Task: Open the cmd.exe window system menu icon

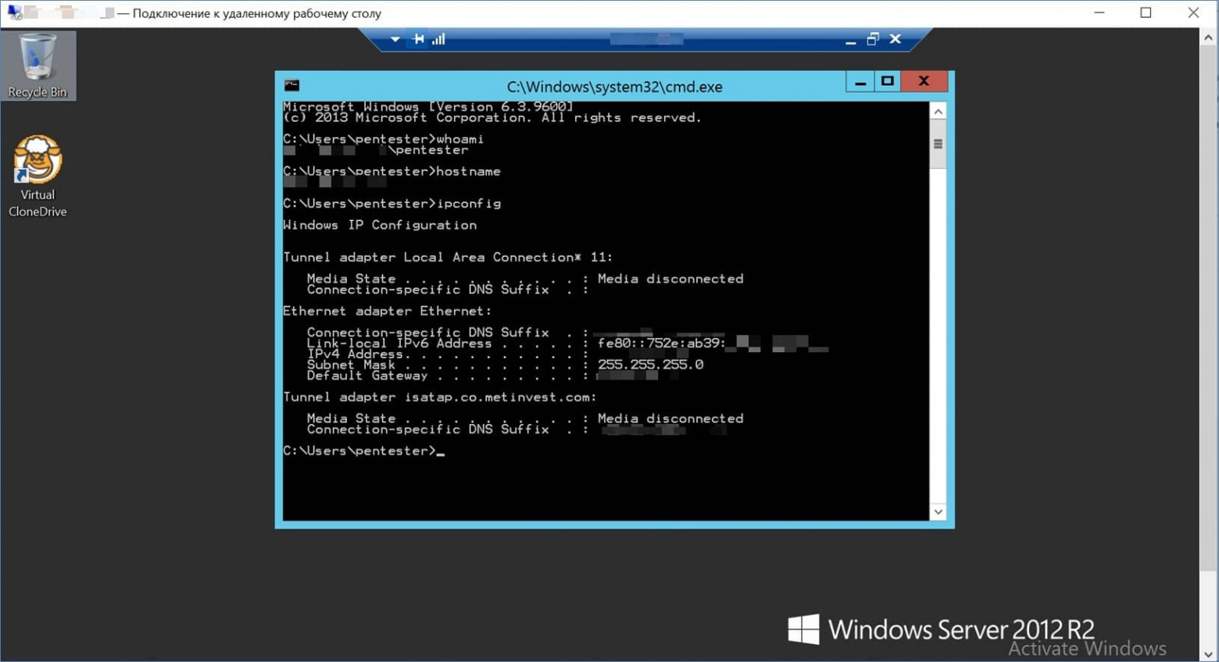Action: coord(292,86)
